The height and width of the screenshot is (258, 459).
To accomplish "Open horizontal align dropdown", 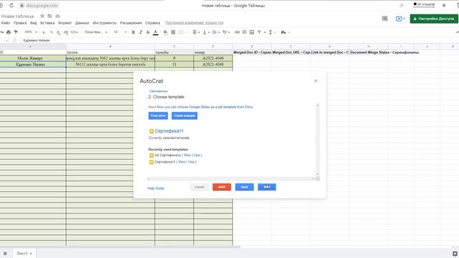I will point(196,32).
